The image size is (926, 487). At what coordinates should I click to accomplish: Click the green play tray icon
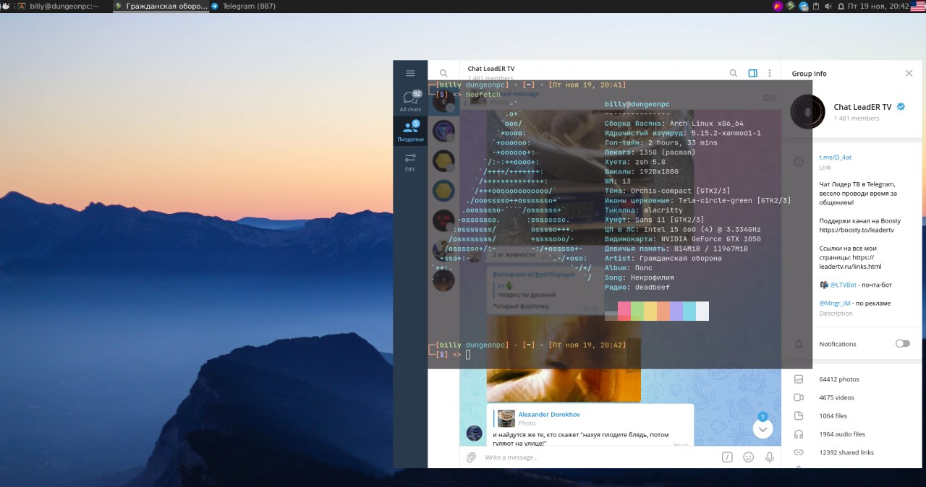pyautogui.click(x=791, y=6)
